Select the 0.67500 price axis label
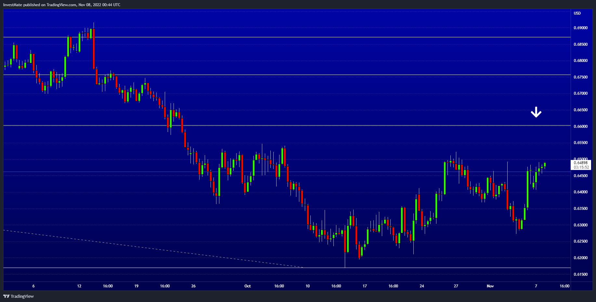The image size is (596, 302). (580, 77)
